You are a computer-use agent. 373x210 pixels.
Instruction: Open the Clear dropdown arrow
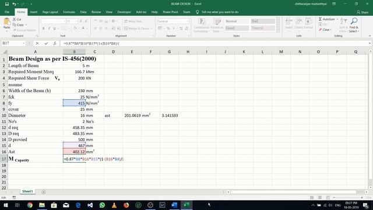(x=331, y=30)
